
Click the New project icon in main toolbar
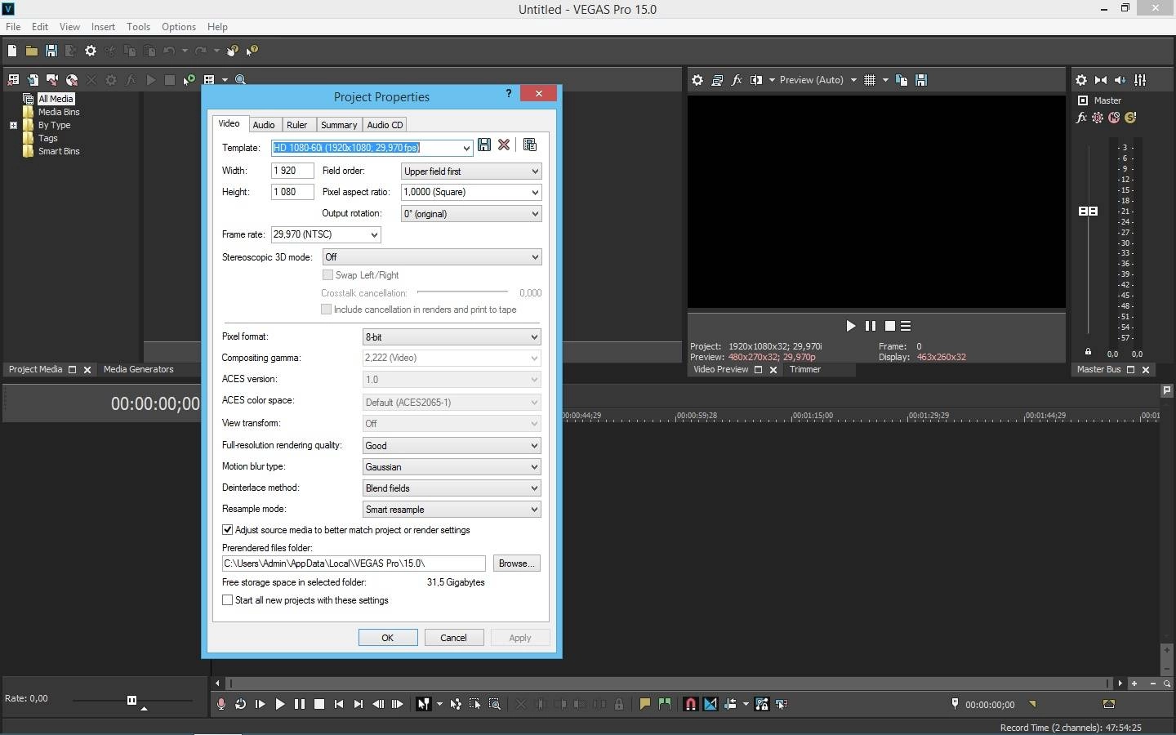[x=12, y=51]
